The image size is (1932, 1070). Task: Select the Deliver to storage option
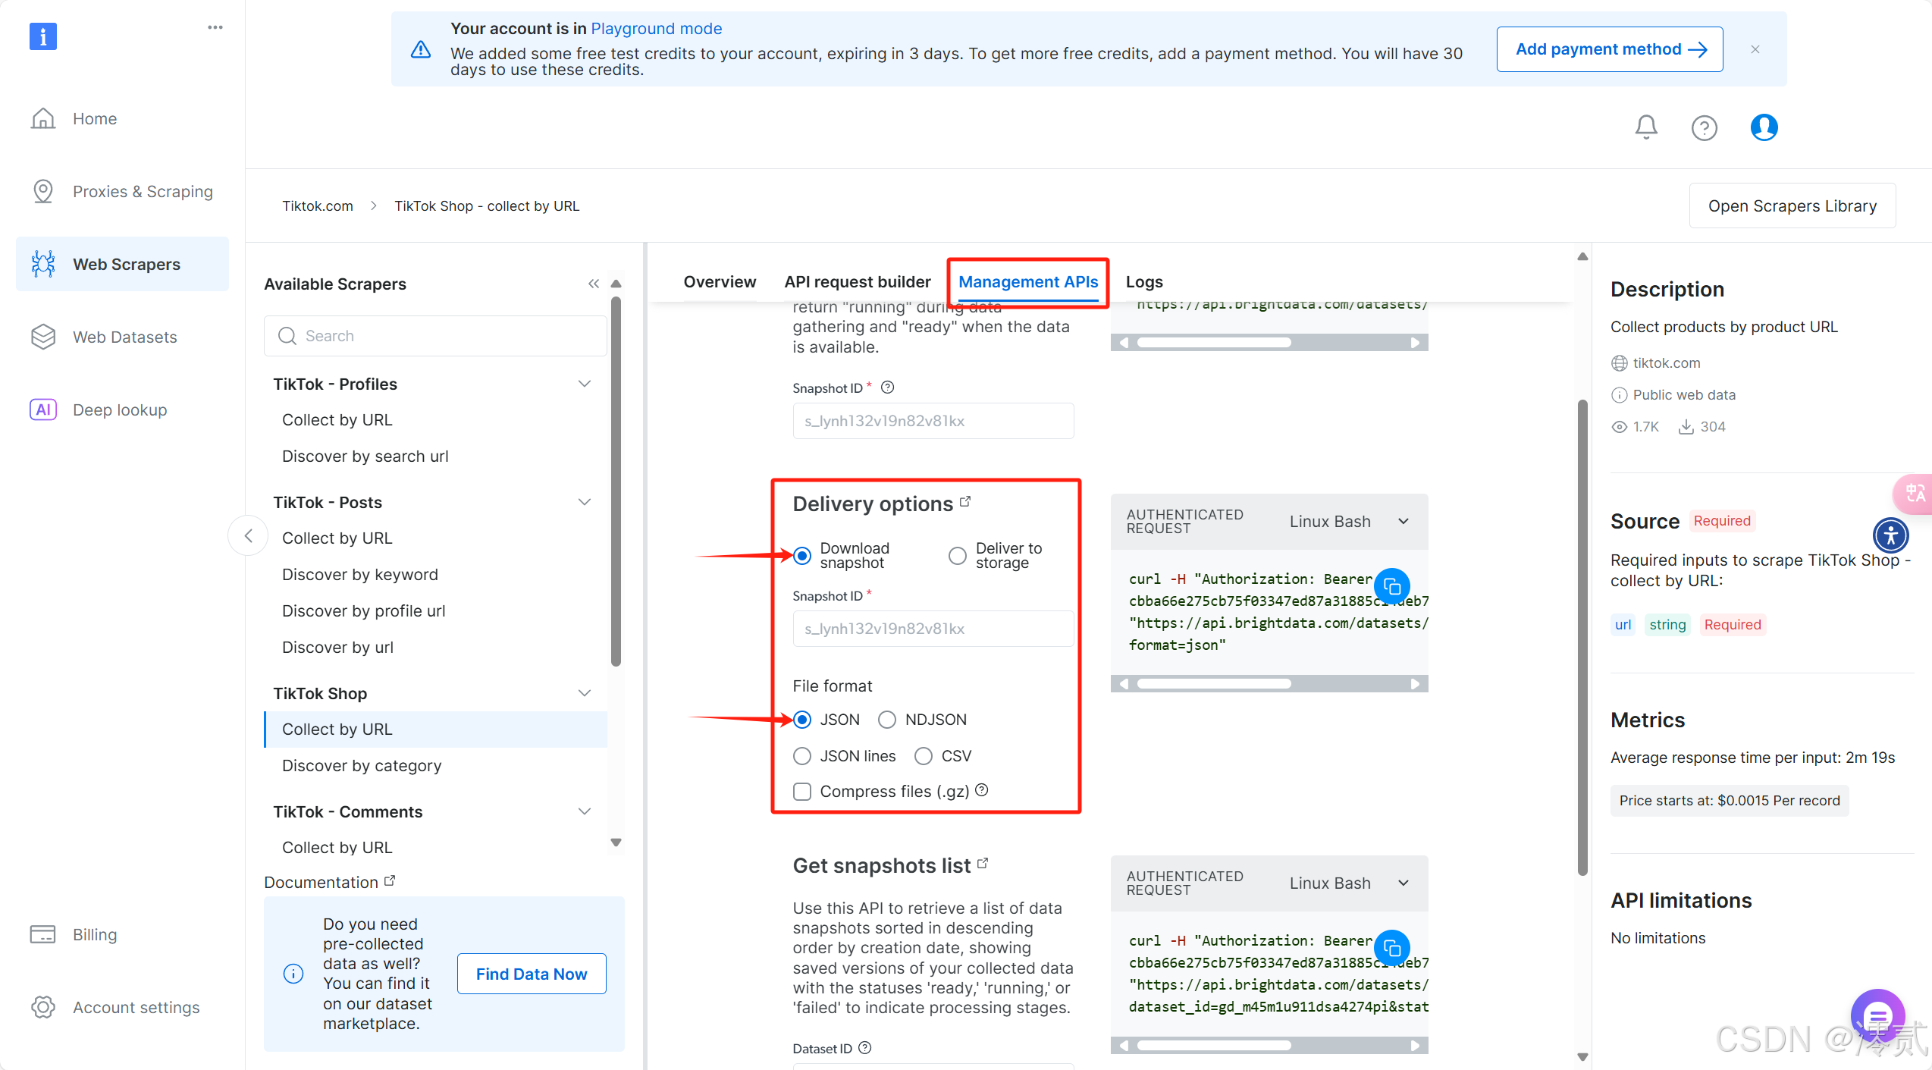pyautogui.click(x=958, y=556)
